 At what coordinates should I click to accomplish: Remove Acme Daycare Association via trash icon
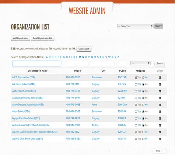[x=160, y=105]
